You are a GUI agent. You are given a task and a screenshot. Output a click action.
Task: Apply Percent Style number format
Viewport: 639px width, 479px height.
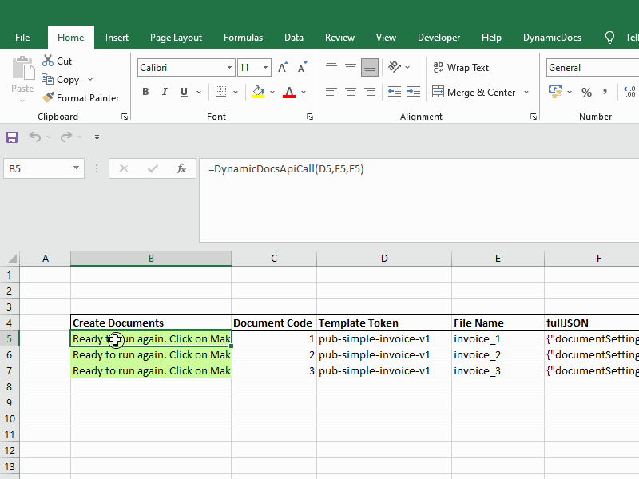(586, 93)
